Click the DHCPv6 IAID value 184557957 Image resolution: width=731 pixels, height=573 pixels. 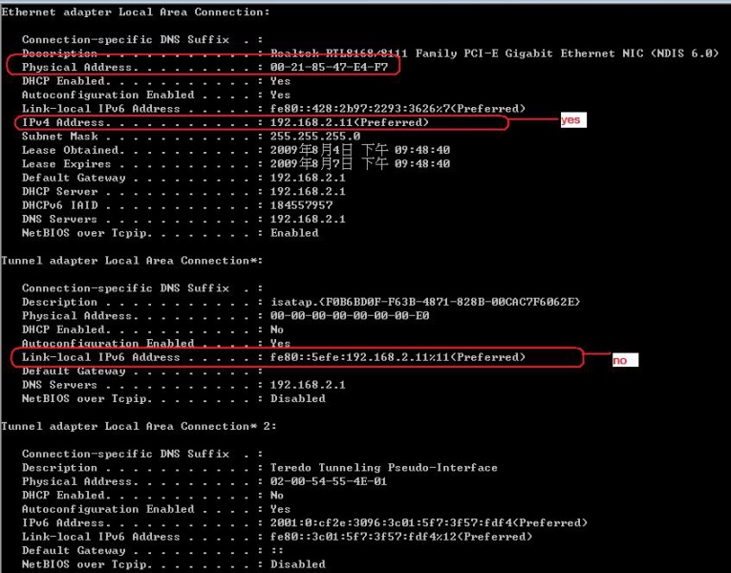point(301,205)
